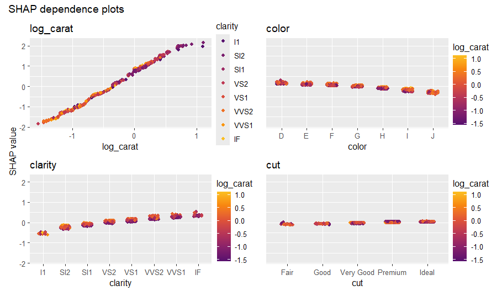Click the SHAP dependence plots title
Viewport: 502px width, 296px height.
(66, 9)
